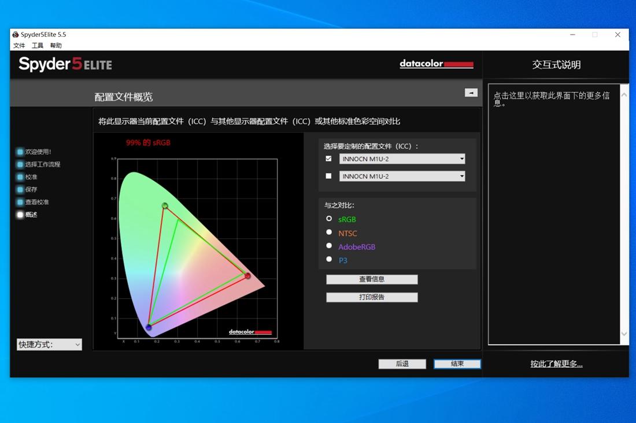Open the 快捷方式 dropdown
Screen dimensions: 636x423
coord(49,345)
